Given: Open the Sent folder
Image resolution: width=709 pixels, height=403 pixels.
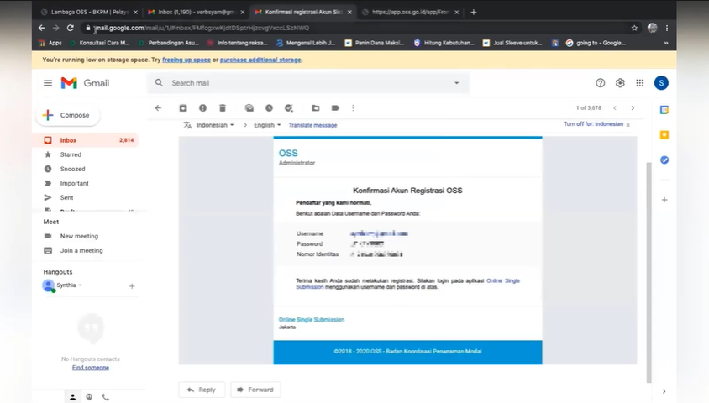Looking at the screenshot, I should [x=86, y=197].
